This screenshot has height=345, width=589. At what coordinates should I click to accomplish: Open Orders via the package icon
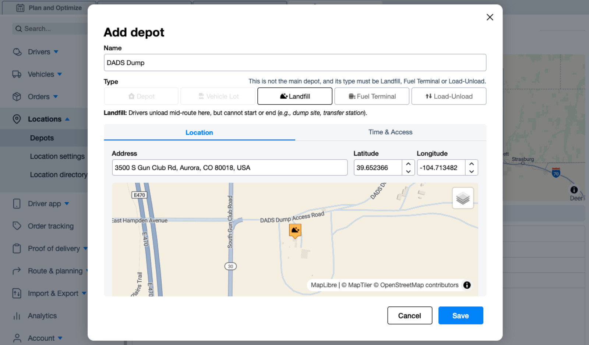click(17, 96)
